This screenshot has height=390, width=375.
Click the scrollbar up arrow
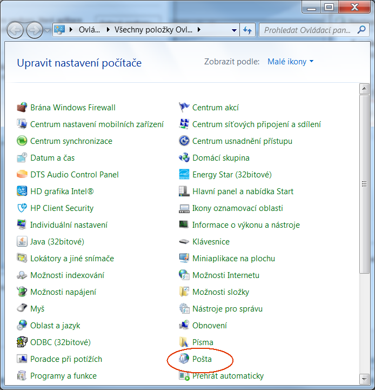tap(364, 89)
